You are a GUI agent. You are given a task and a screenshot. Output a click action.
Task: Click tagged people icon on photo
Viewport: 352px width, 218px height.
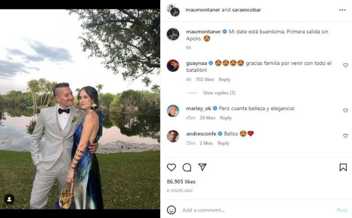[x=9, y=199]
